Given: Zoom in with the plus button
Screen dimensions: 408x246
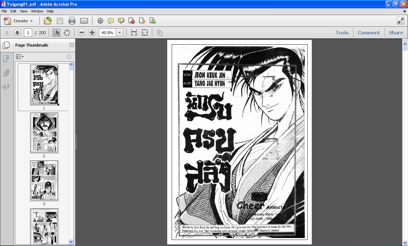Looking at the screenshot, I should click(92, 33).
